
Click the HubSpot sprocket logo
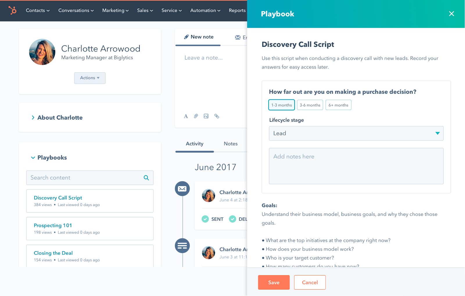tap(12, 10)
